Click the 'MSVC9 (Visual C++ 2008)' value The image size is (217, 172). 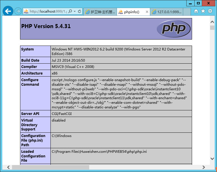click(x=73, y=67)
